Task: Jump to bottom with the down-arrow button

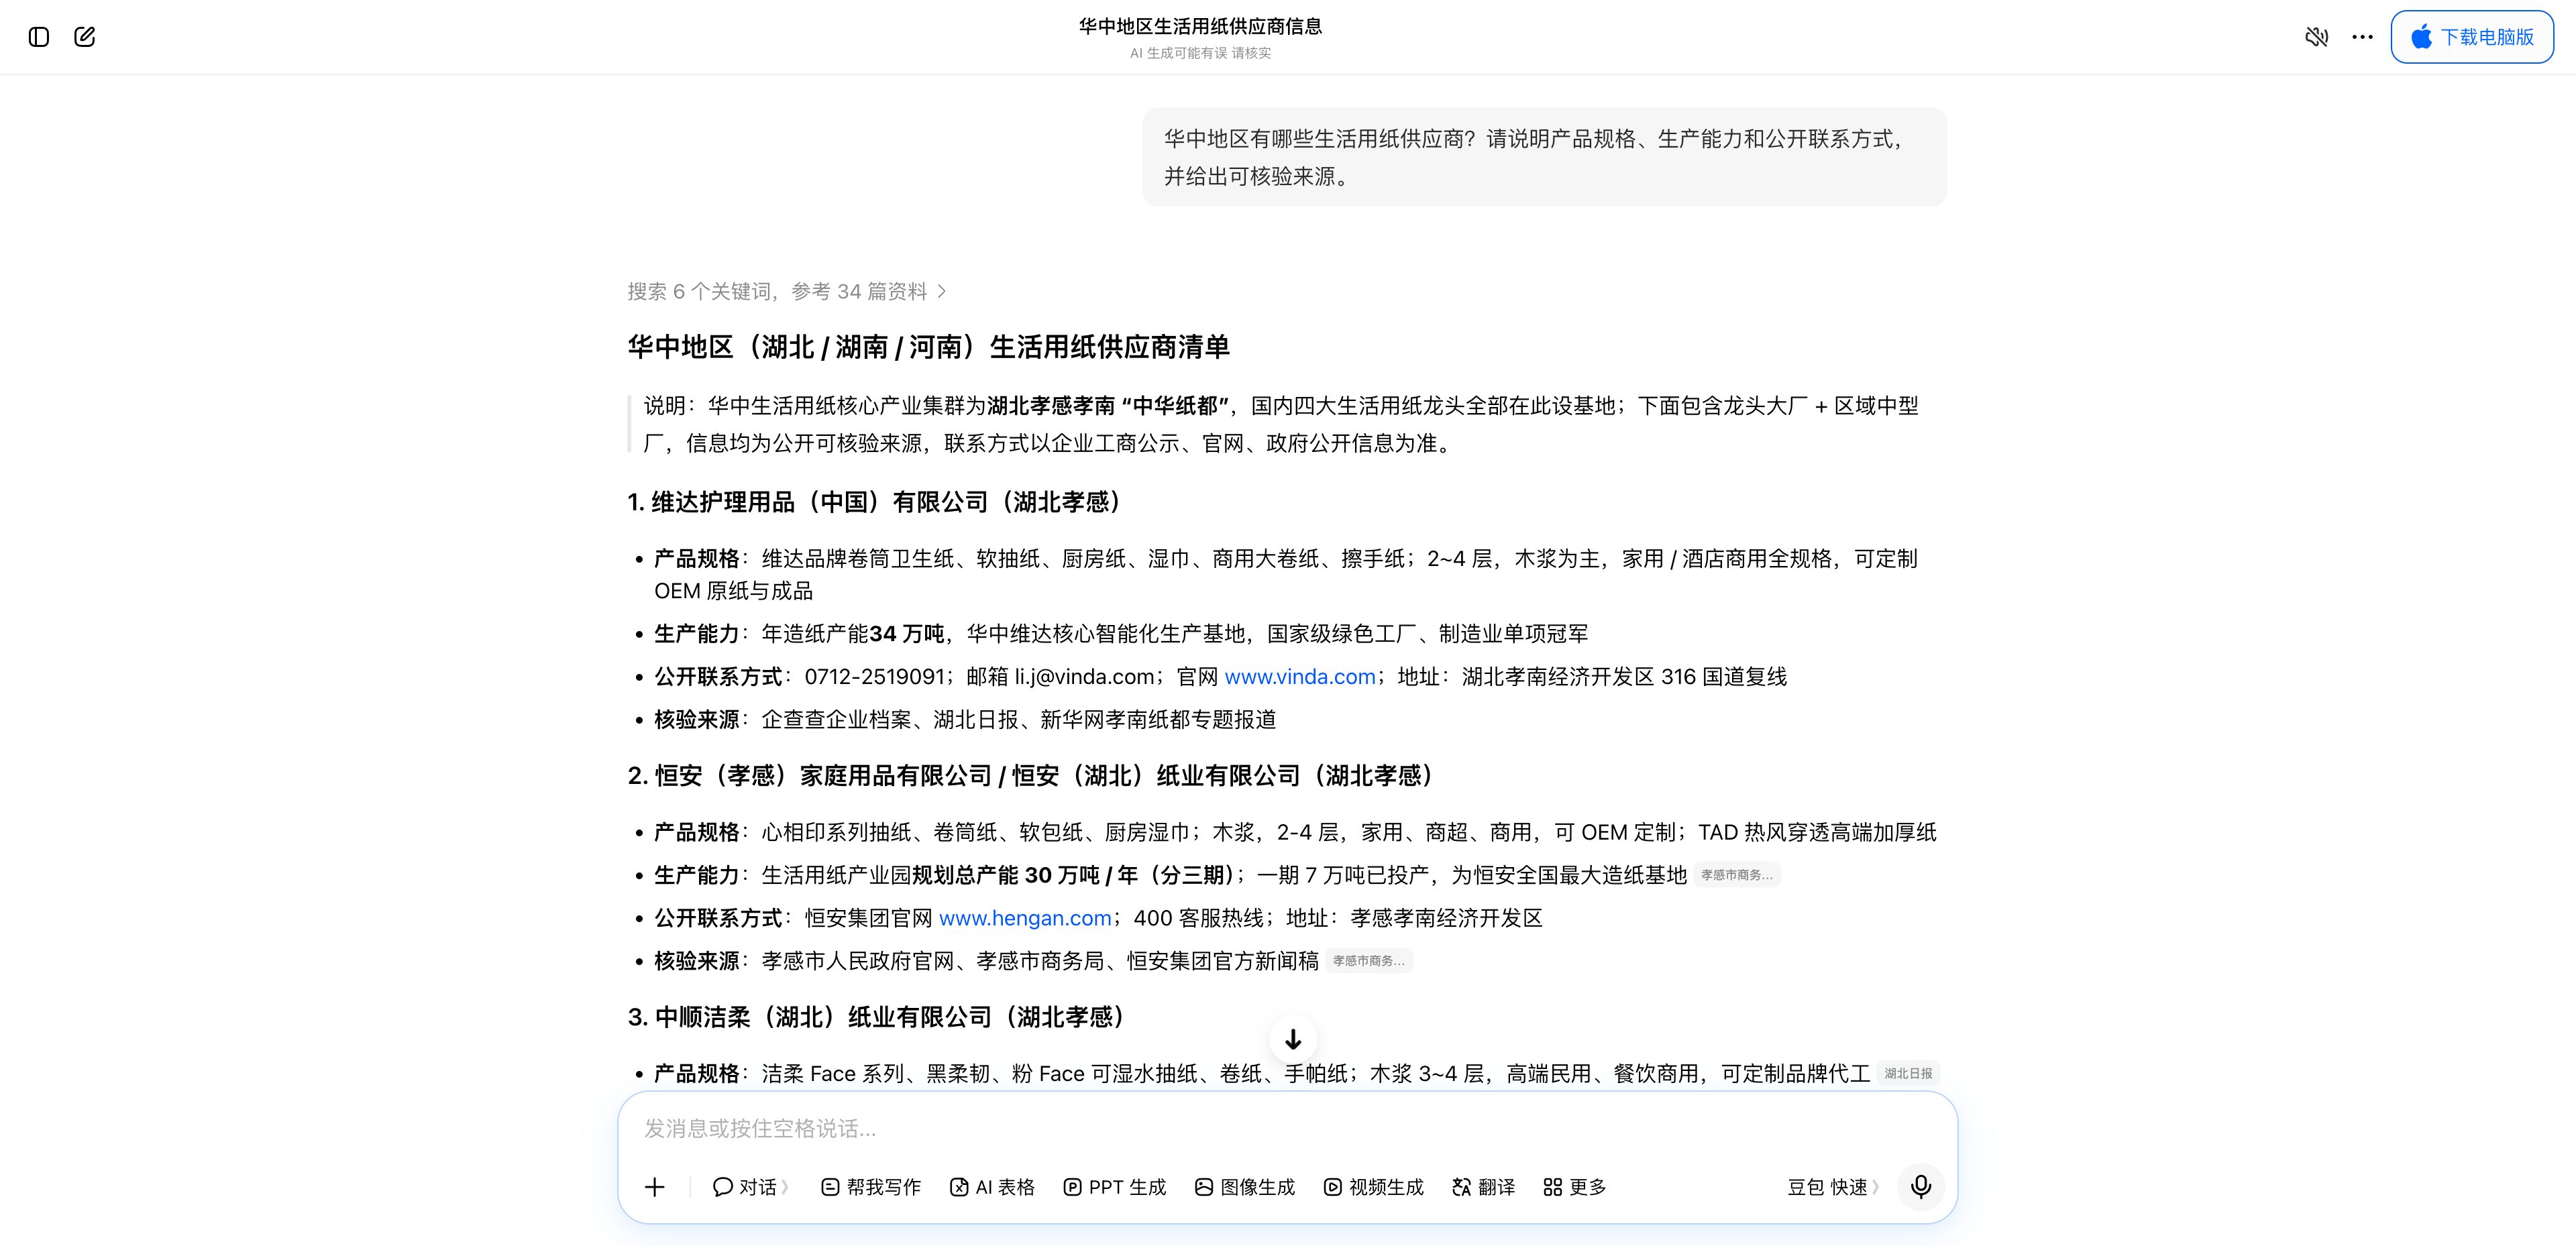Action: coord(1293,1040)
